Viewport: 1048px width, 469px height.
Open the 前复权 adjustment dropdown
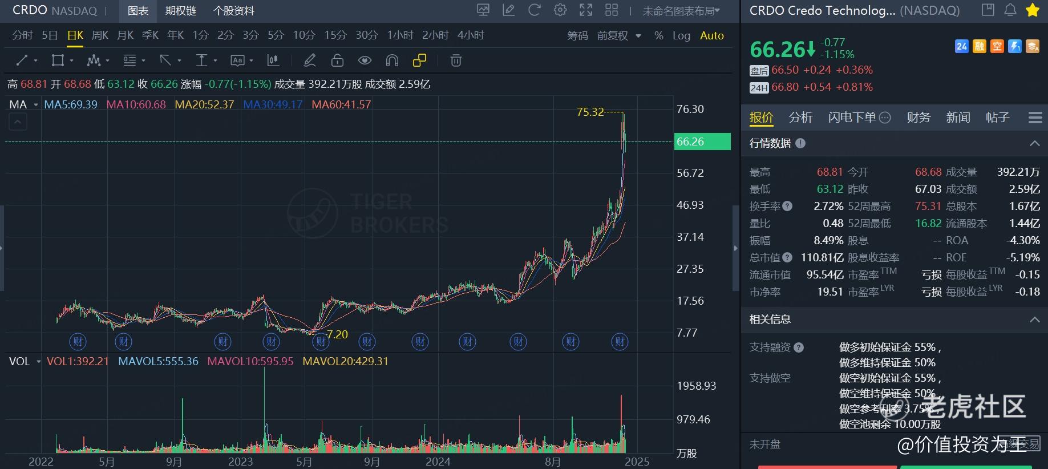[x=619, y=35]
